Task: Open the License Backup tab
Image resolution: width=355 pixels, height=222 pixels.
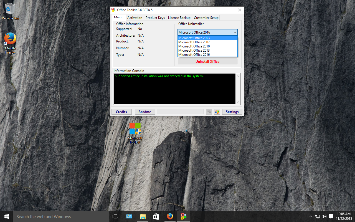Action: tap(179, 18)
